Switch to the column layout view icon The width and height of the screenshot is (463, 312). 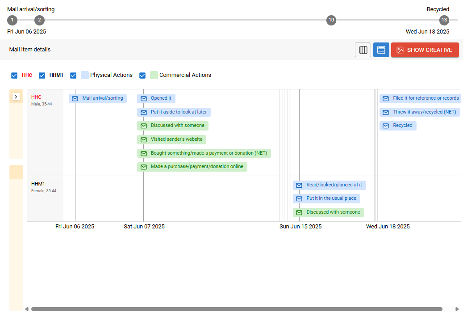pyautogui.click(x=363, y=50)
